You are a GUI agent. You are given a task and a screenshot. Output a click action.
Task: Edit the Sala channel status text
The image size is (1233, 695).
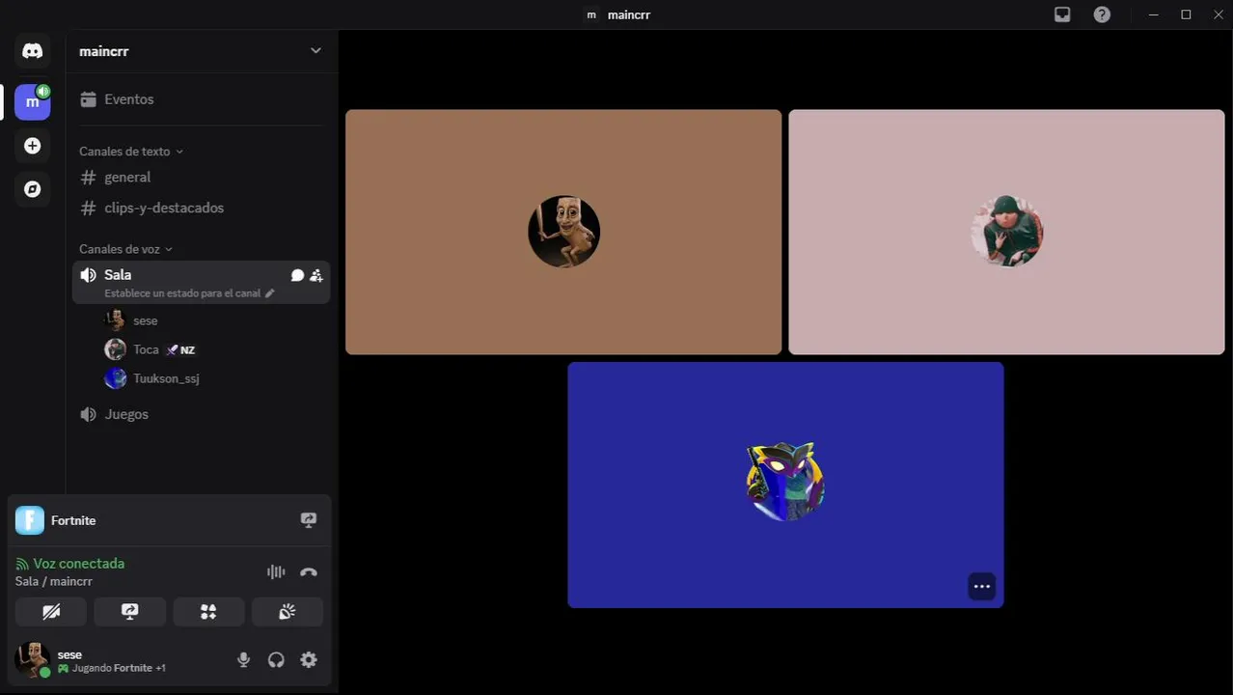tap(189, 293)
